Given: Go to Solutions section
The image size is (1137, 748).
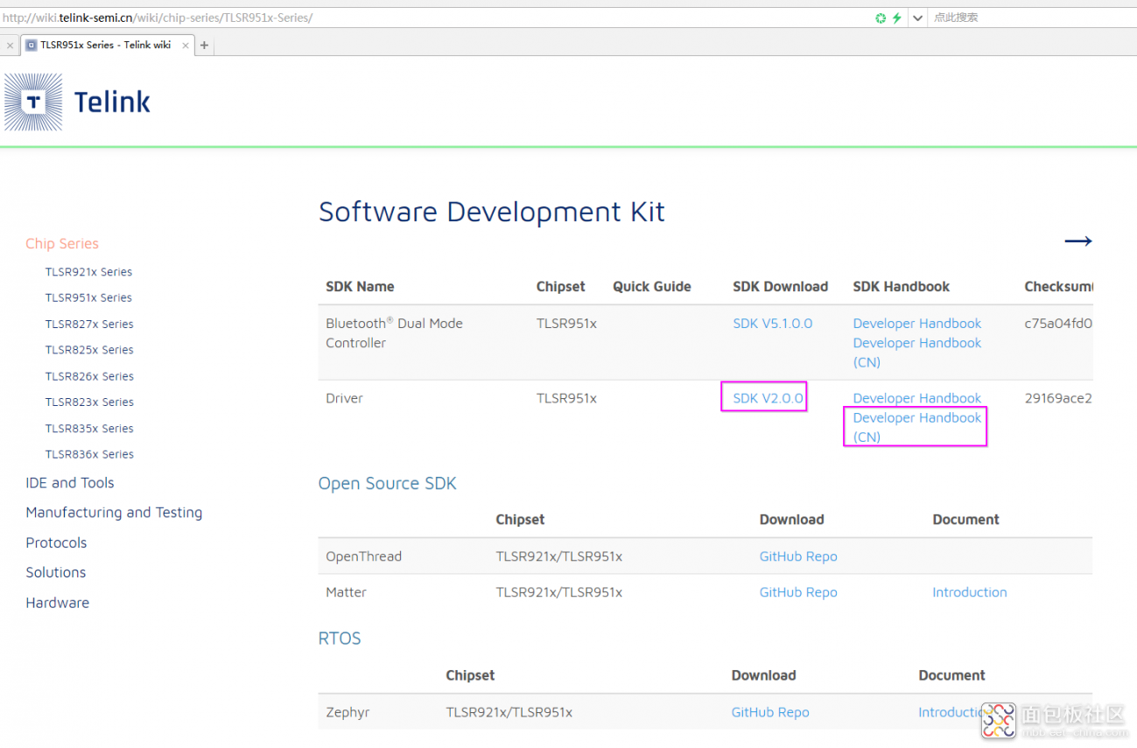Looking at the screenshot, I should [56, 572].
